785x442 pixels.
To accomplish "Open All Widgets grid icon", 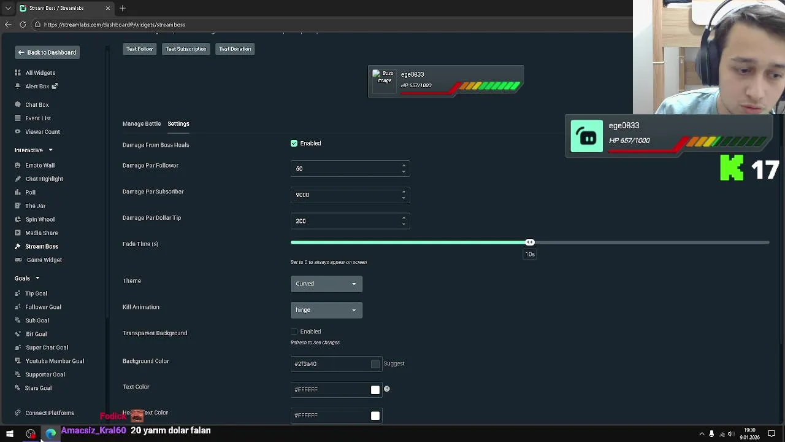I will [18, 72].
